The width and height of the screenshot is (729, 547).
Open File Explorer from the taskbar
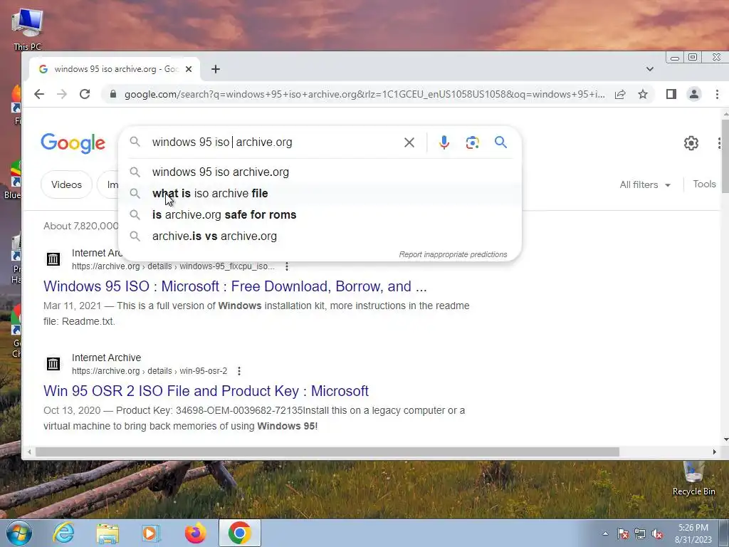click(108, 533)
